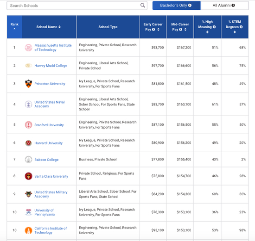The image size is (255, 241).
Task: Open the Babson College link
Action: click(46, 160)
